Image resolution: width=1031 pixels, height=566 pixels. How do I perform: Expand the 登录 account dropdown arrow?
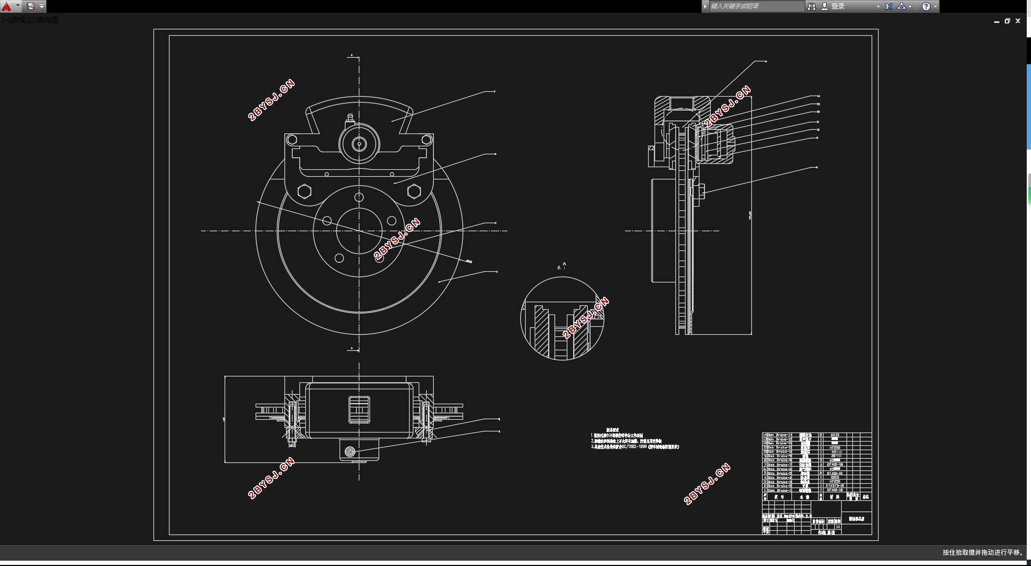878,6
